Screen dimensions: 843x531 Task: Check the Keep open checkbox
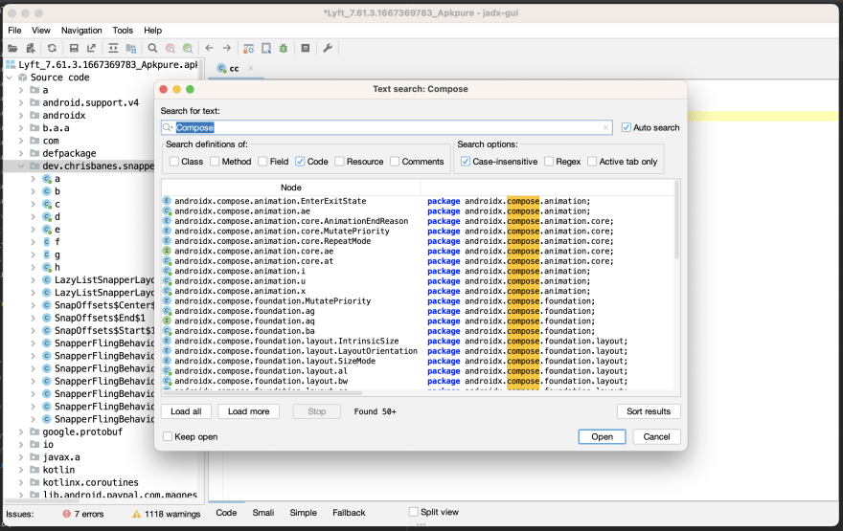point(168,436)
